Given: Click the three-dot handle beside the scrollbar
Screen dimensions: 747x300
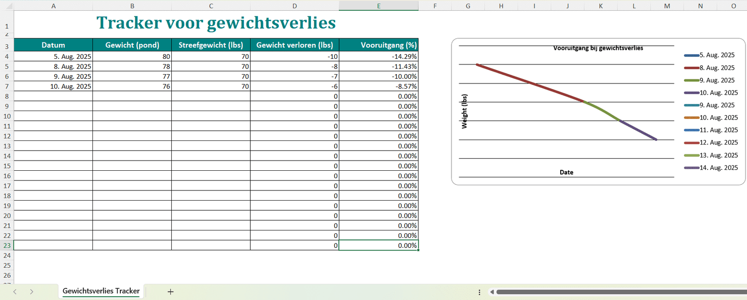Looking at the screenshot, I should click(x=479, y=292).
